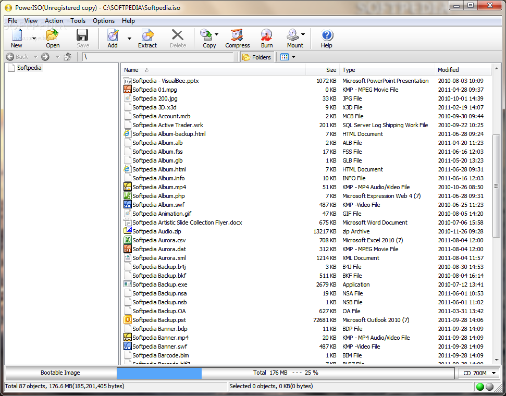Open the forward history dropdown arrow
This screenshot has width=506, height=396.
point(57,57)
